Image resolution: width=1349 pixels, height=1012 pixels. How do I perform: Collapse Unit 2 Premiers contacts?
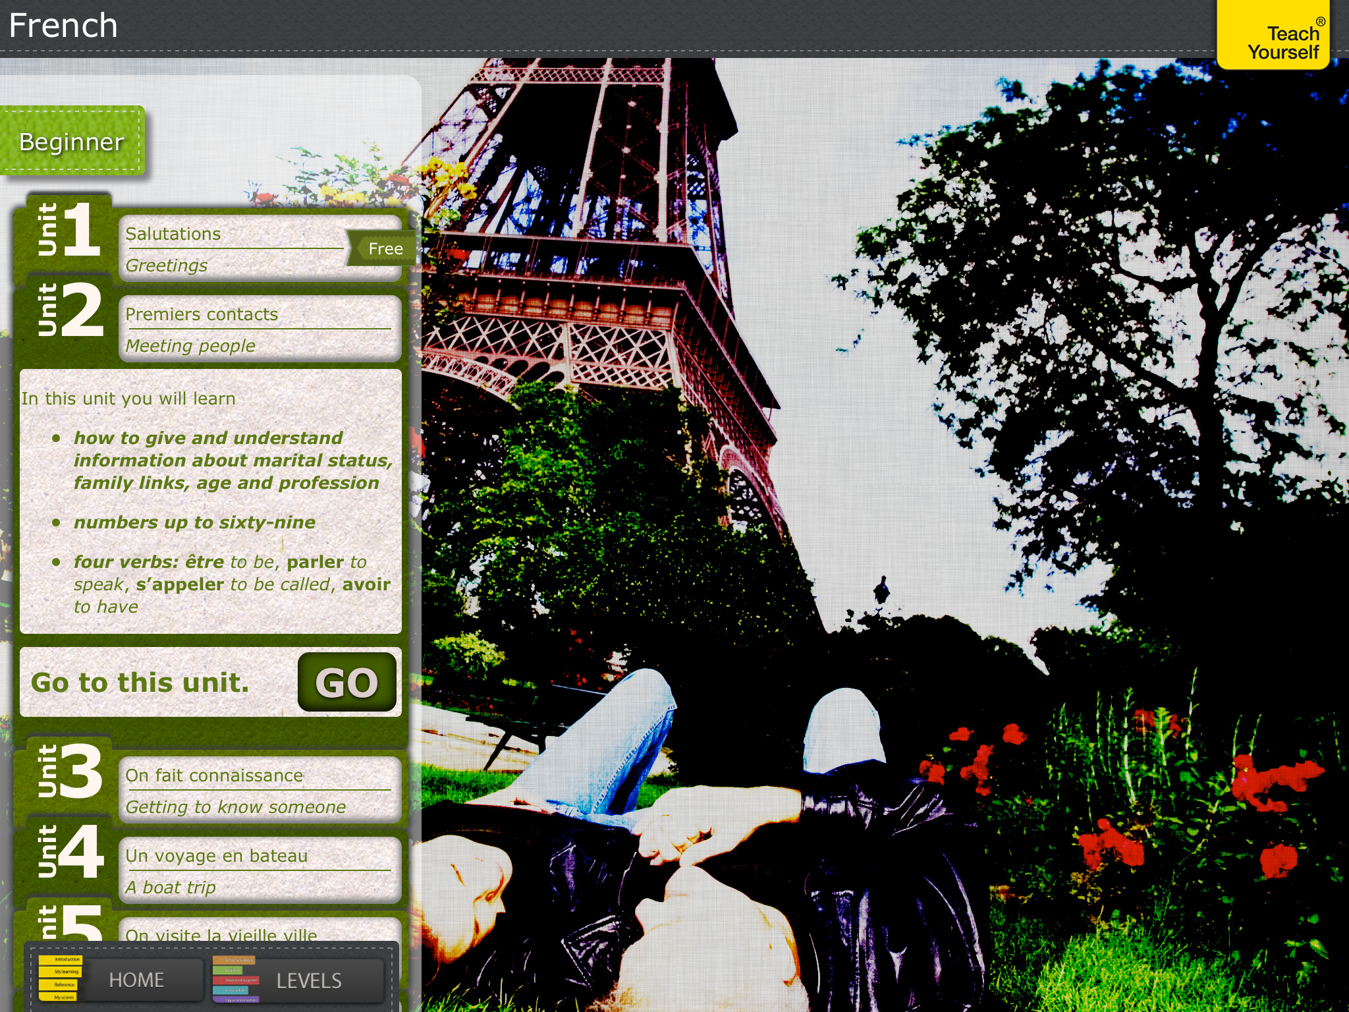click(259, 329)
